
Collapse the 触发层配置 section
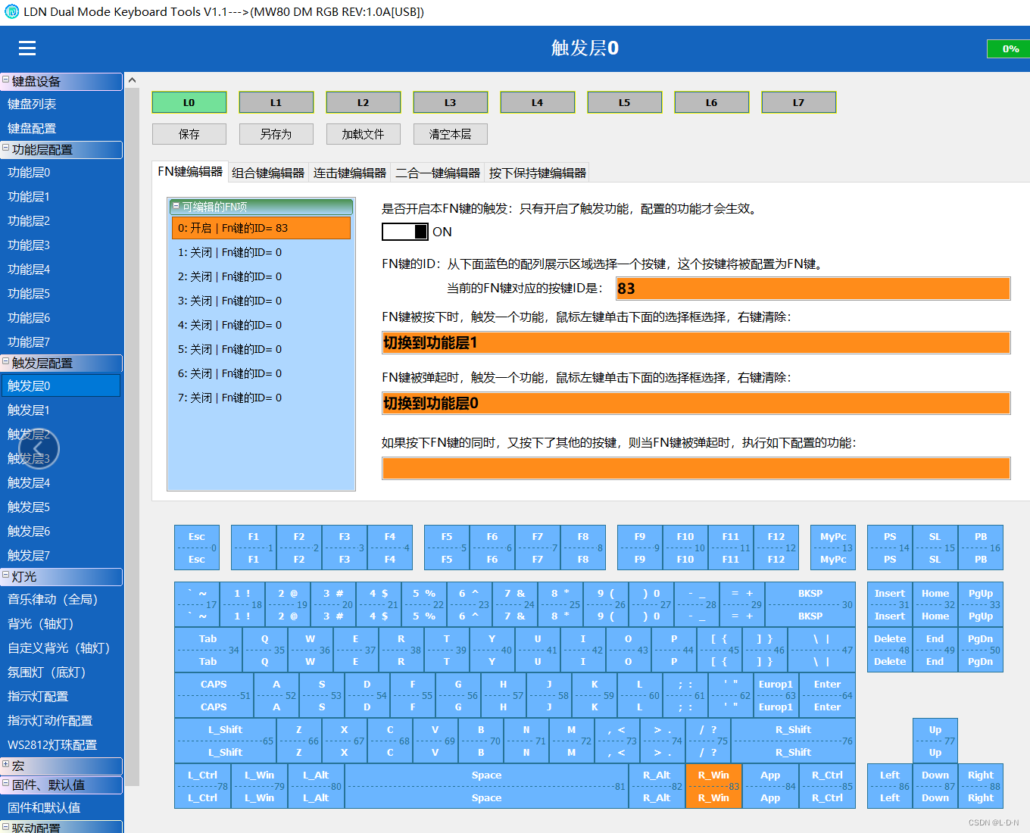pyautogui.click(x=6, y=362)
